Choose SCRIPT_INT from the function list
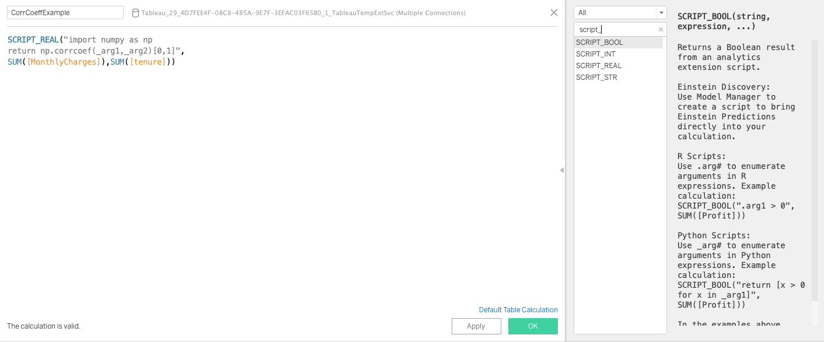 coord(595,54)
